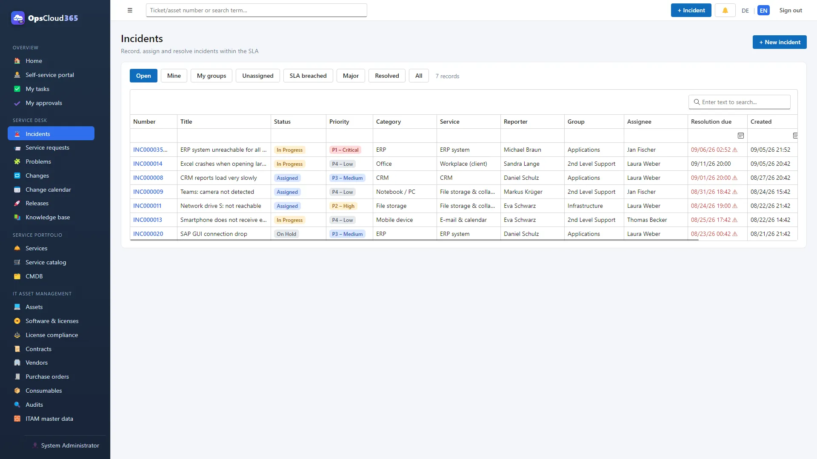Select the Major filter tab
This screenshot has height=459, width=817.
coord(351,76)
